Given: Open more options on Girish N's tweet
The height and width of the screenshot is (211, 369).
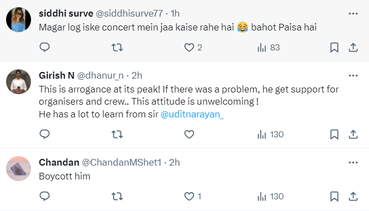Looking at the screenshot, I should pos(353,76).
